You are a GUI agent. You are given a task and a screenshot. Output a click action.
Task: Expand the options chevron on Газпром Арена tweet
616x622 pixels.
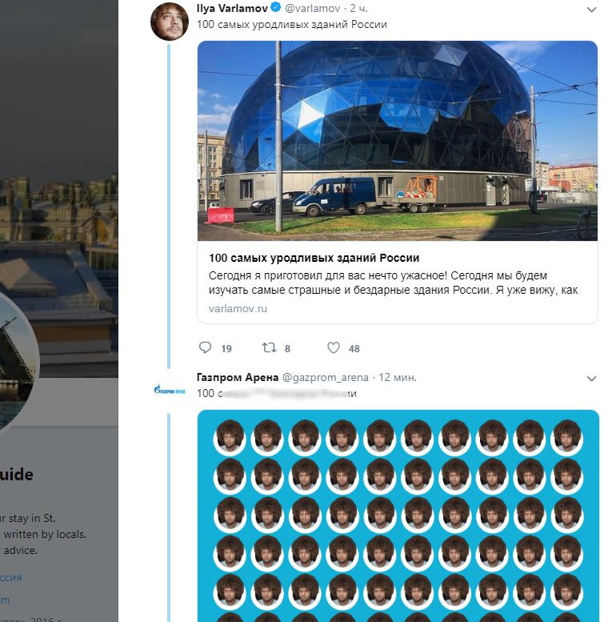point(591,379)
